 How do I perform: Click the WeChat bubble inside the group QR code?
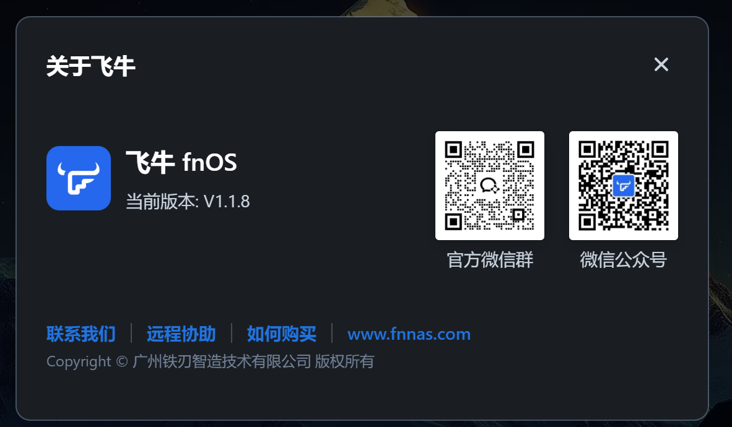click(489, 185)
